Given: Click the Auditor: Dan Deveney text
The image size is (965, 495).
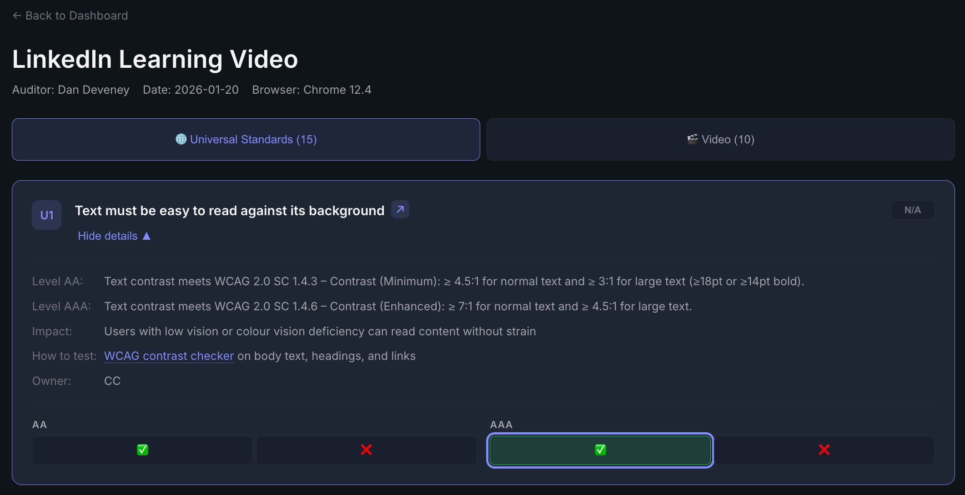Looking at the screenshot, I should pyautogui.click(x=71, y=90).
